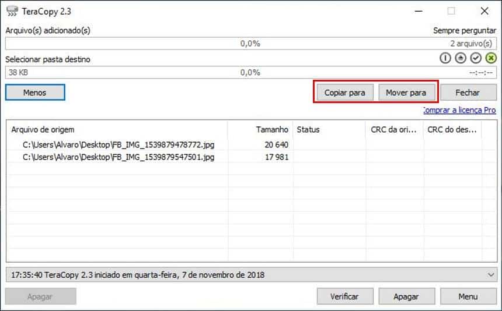Viewport: 502px width, 311px height.
Task: Click the size value 20 640
Action: point(277,145)
